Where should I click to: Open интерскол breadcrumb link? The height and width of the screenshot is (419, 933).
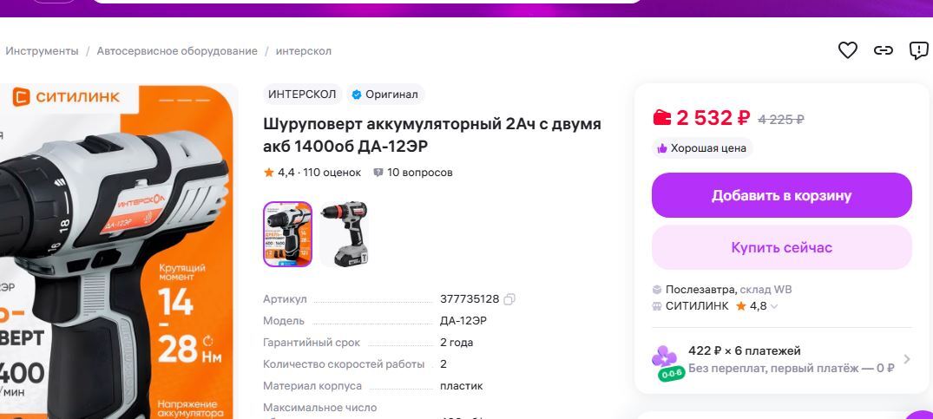304,51
